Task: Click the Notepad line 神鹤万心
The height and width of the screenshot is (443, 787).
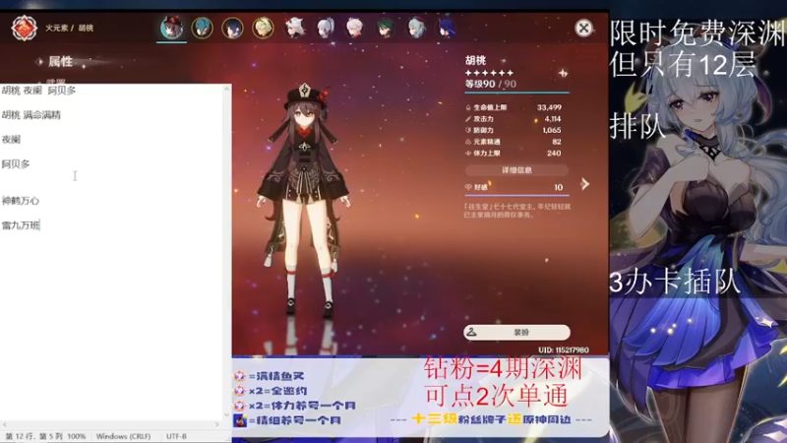Action: coord(20,201)
